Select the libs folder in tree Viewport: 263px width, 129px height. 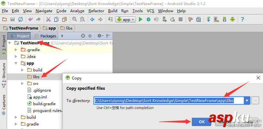click(x=33, y=77)
